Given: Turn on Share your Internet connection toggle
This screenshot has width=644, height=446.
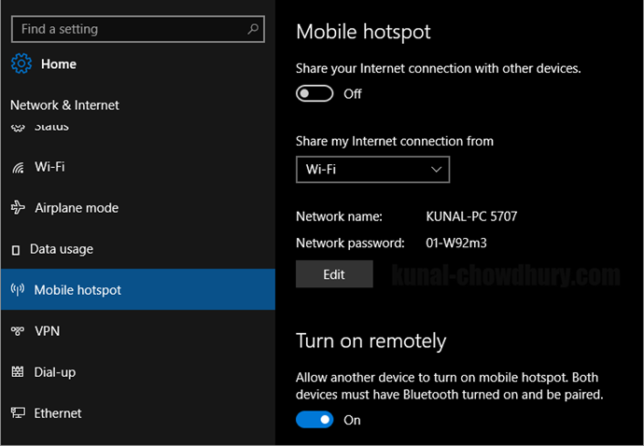Looking at the screenshot, I should pyautogui.click(x=315, y=93).
